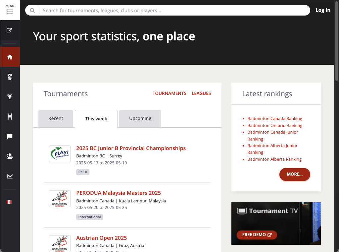Click 'Badminton Canada | Kuala Lampur, Malaysia' text
This screenshot has height=252, width=339.
click(x=121, y=201)
